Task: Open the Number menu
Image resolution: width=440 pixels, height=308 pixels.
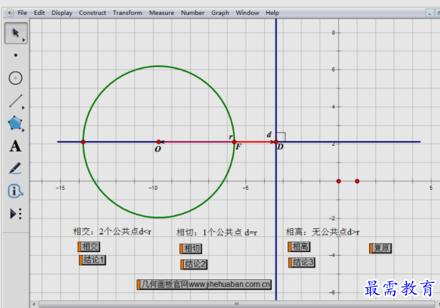Action: [193, 12]
